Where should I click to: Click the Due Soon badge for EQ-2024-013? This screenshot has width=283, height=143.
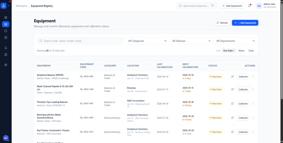[x=216, y=132]
